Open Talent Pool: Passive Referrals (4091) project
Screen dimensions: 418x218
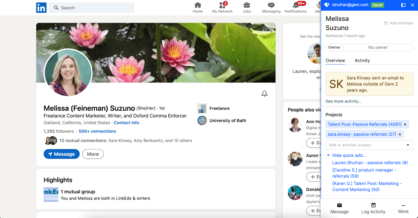(364, 124)
